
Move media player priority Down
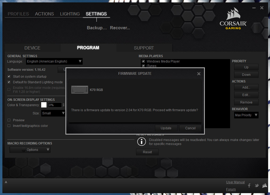point(246,75)
